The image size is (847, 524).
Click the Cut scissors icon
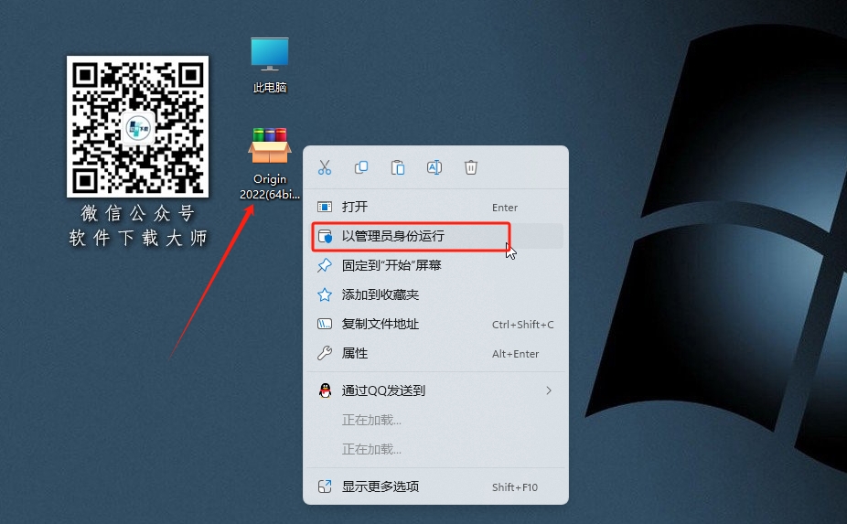point(325,167)
